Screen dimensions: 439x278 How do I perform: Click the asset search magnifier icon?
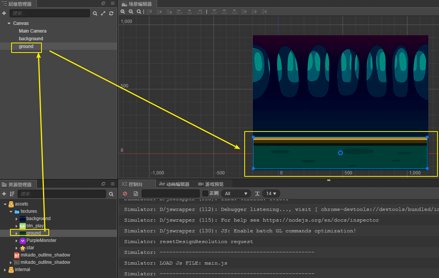coord(111,194)
